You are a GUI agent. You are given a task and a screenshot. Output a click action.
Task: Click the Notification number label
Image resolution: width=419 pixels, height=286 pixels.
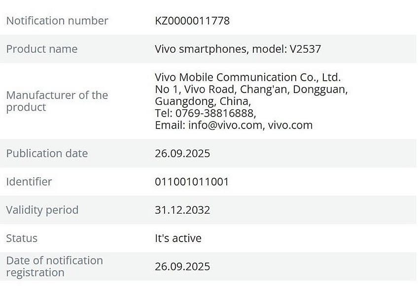(x=57, y=21)
